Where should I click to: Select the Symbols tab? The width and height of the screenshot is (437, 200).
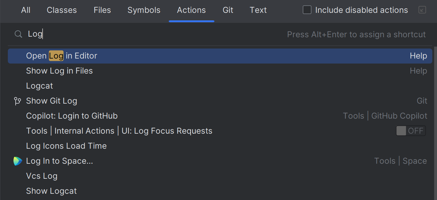pyautogui.click(x=144, y=10)
